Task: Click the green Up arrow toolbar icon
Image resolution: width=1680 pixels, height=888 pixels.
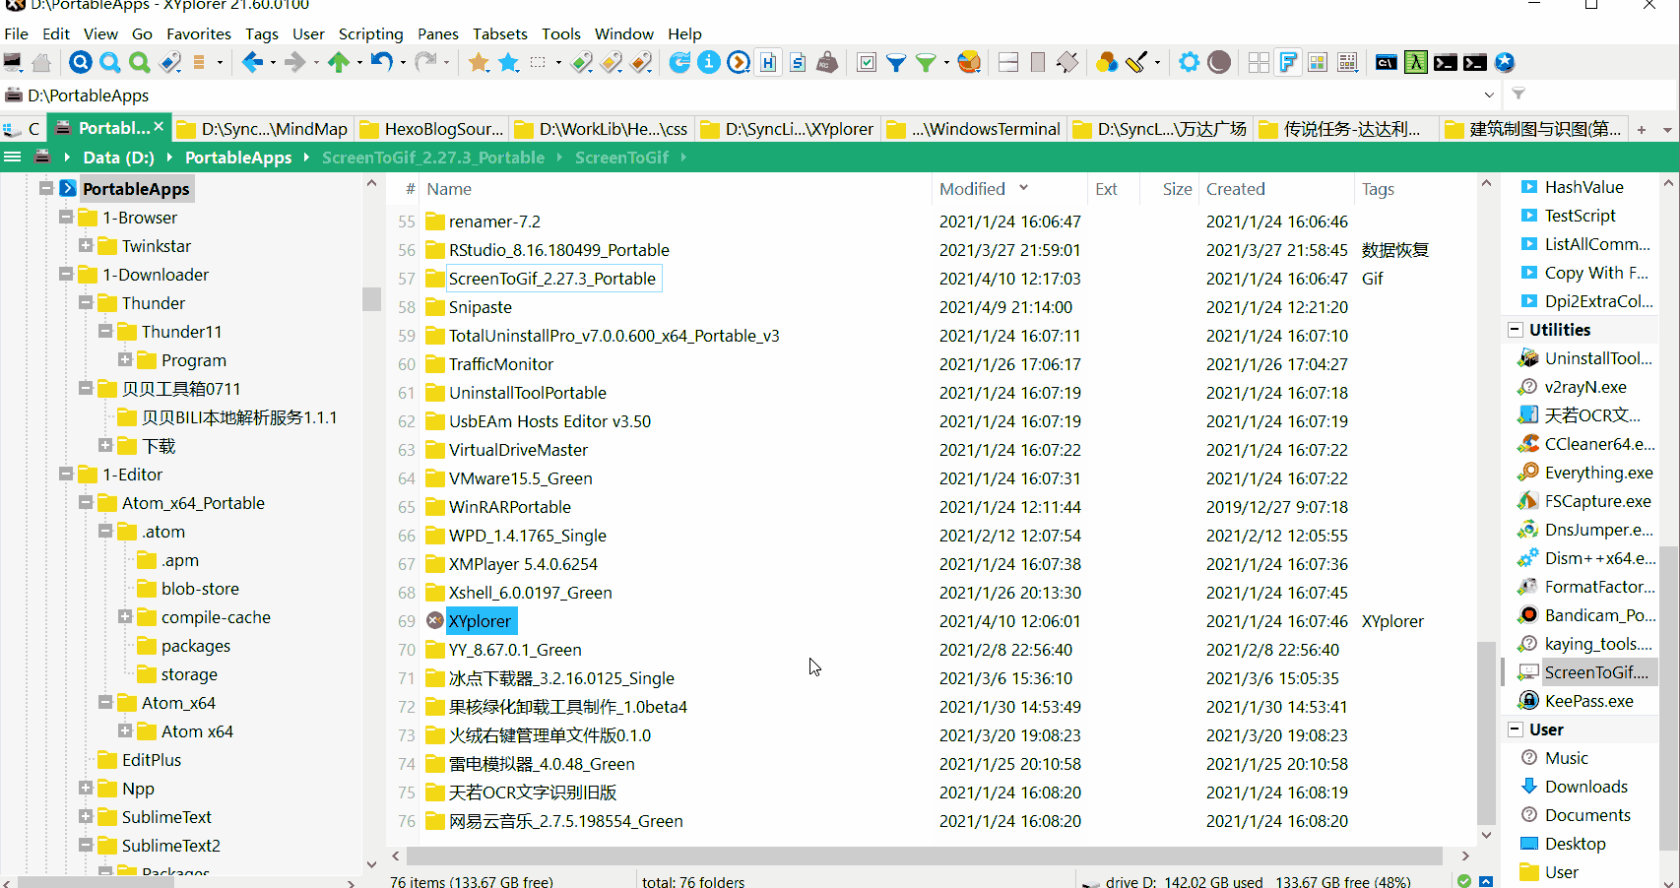Action: (339, 63)
